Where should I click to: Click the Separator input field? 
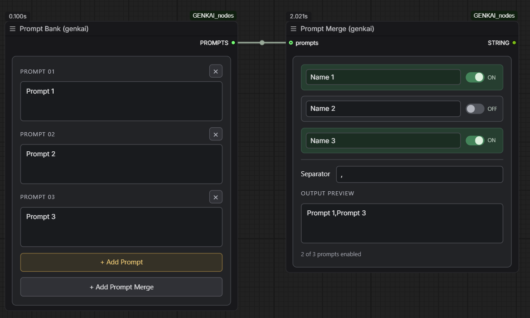tap(419, 174)
